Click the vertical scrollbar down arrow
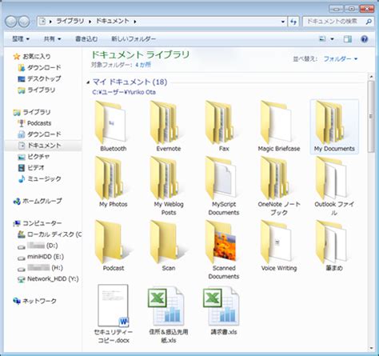379x356 pixels. tap(371, 348)
